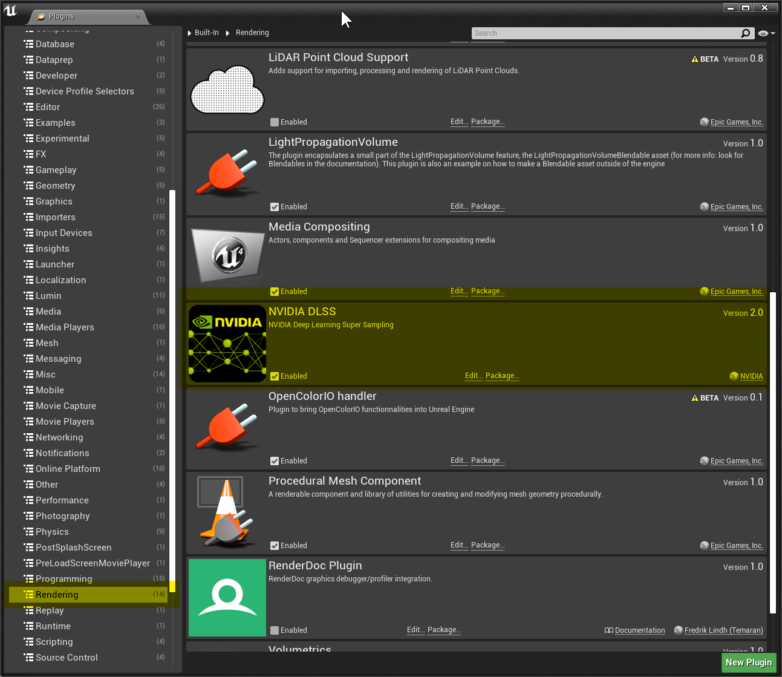Click the Lumin category list icon
The height and width of the screenshot is (677, 782).
28,296
